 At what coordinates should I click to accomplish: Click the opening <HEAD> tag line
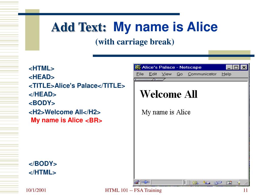42,77
